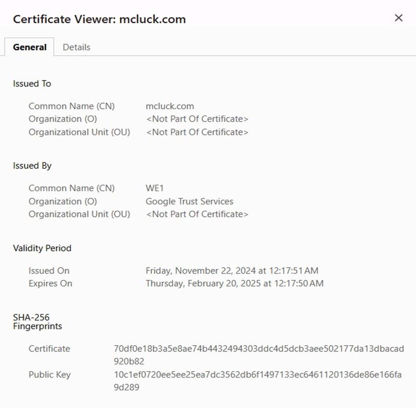Click Issued To organization's Not Part value

pos(197,119)
